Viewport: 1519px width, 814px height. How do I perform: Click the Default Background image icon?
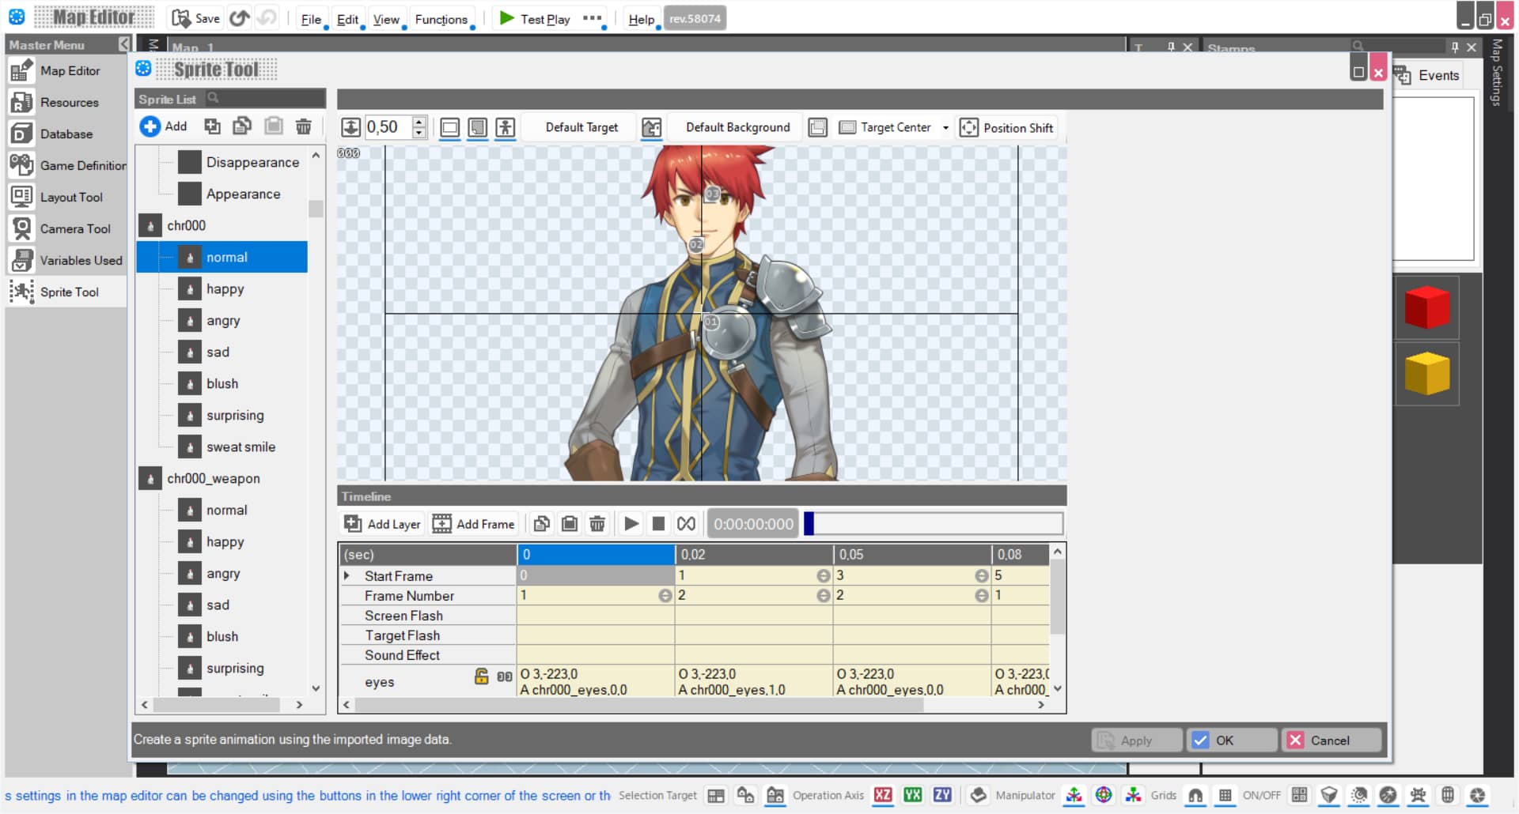point(652,128)
